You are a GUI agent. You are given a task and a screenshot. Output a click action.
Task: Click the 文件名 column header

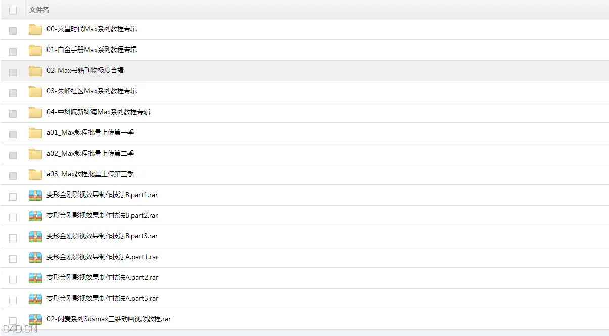(x=39, y=10)
